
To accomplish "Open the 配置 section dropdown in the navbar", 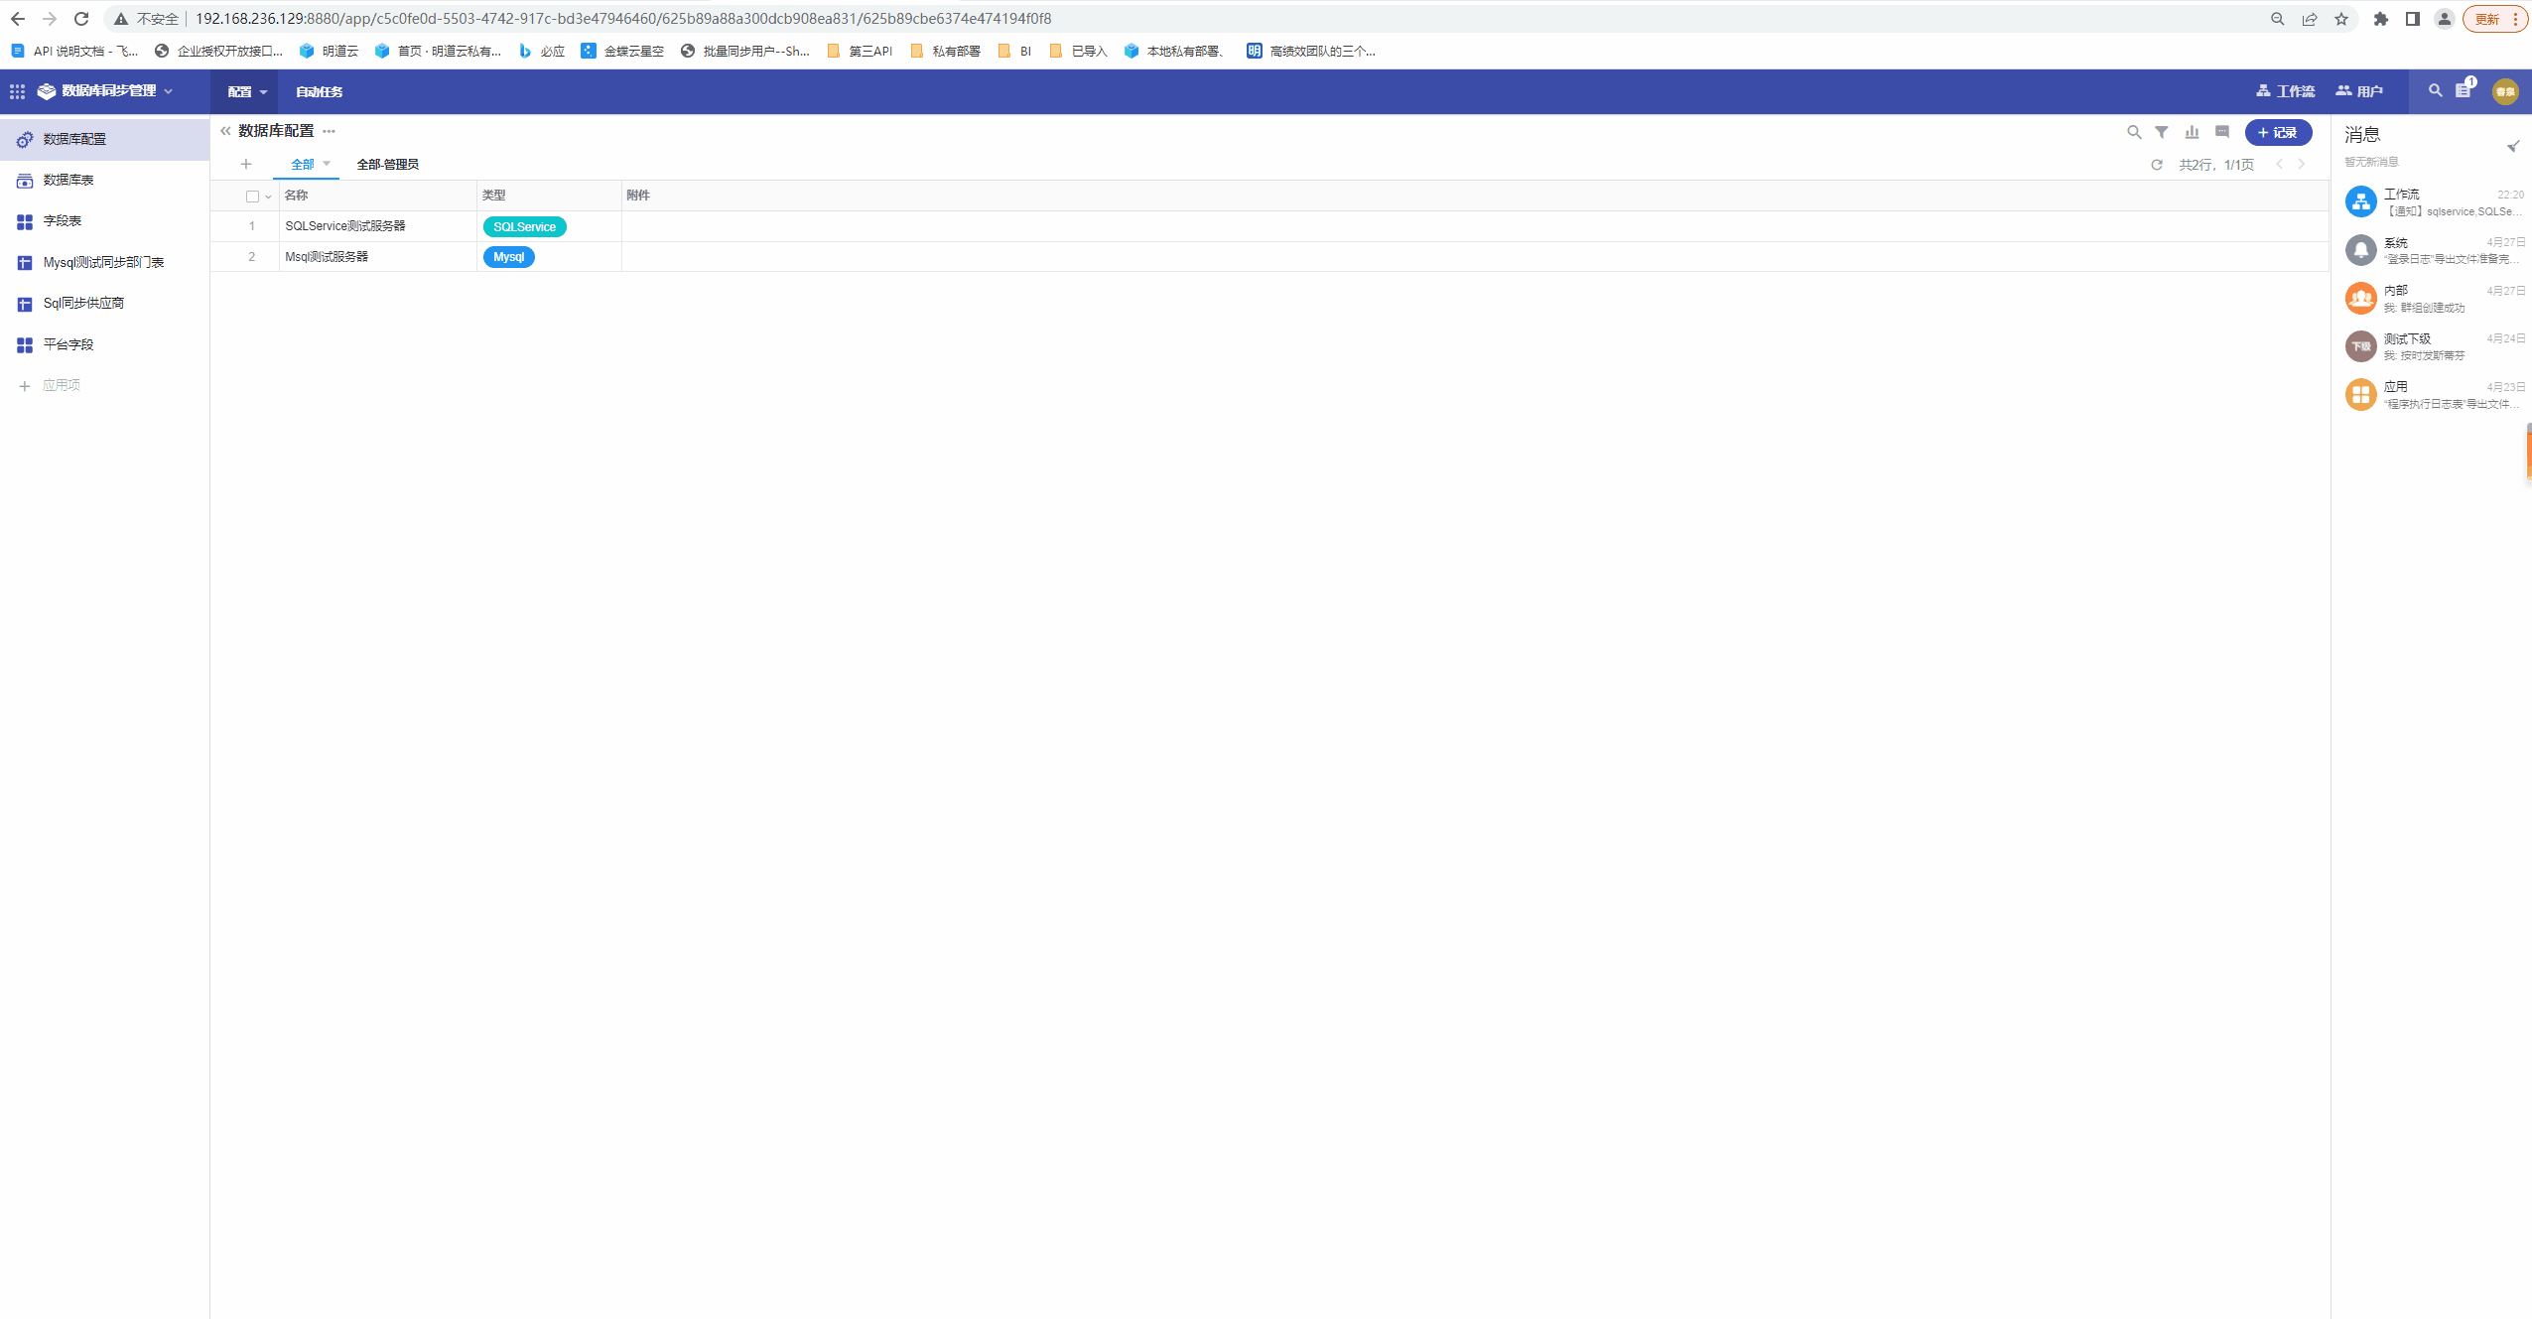I will tap(246, 91).
